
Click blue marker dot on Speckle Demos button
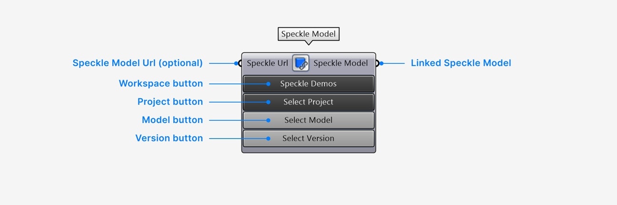click(268, 84)
